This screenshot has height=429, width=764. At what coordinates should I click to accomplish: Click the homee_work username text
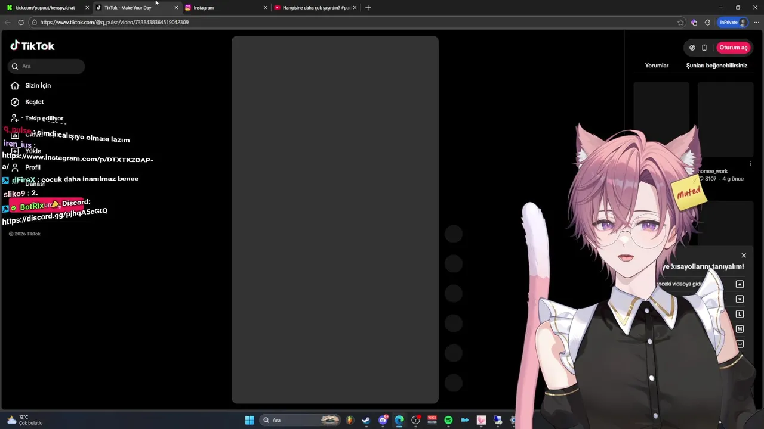pos(713,171)
